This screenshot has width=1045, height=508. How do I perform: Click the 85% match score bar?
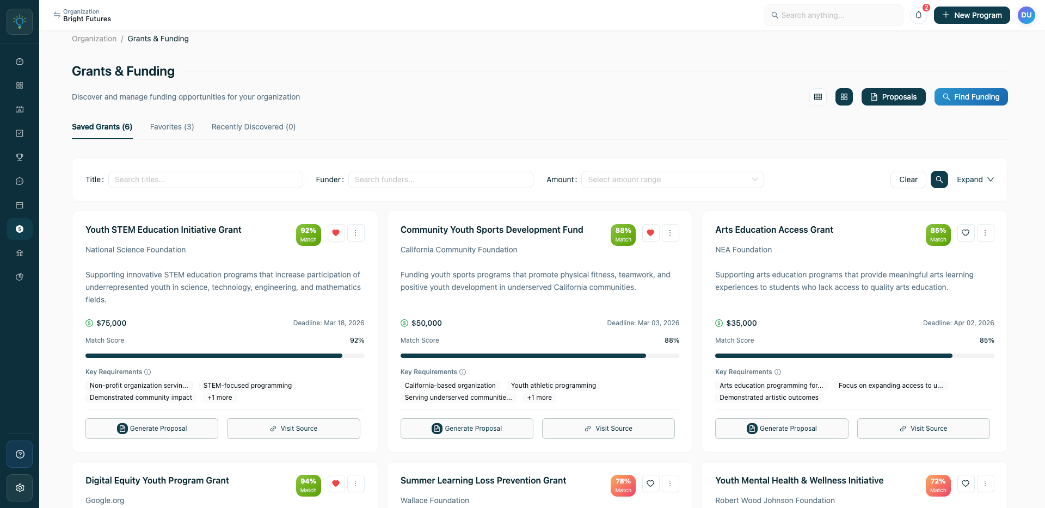855,356
